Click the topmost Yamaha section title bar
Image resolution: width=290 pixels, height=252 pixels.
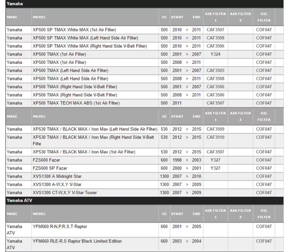point(15,4)
